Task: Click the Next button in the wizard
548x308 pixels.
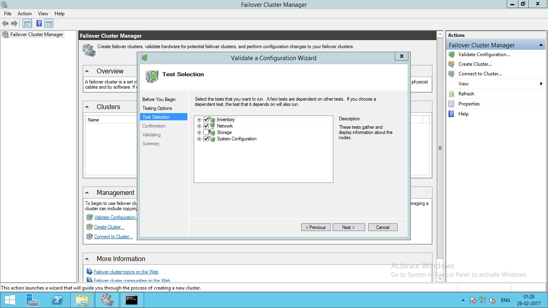Action: point(349,227)
